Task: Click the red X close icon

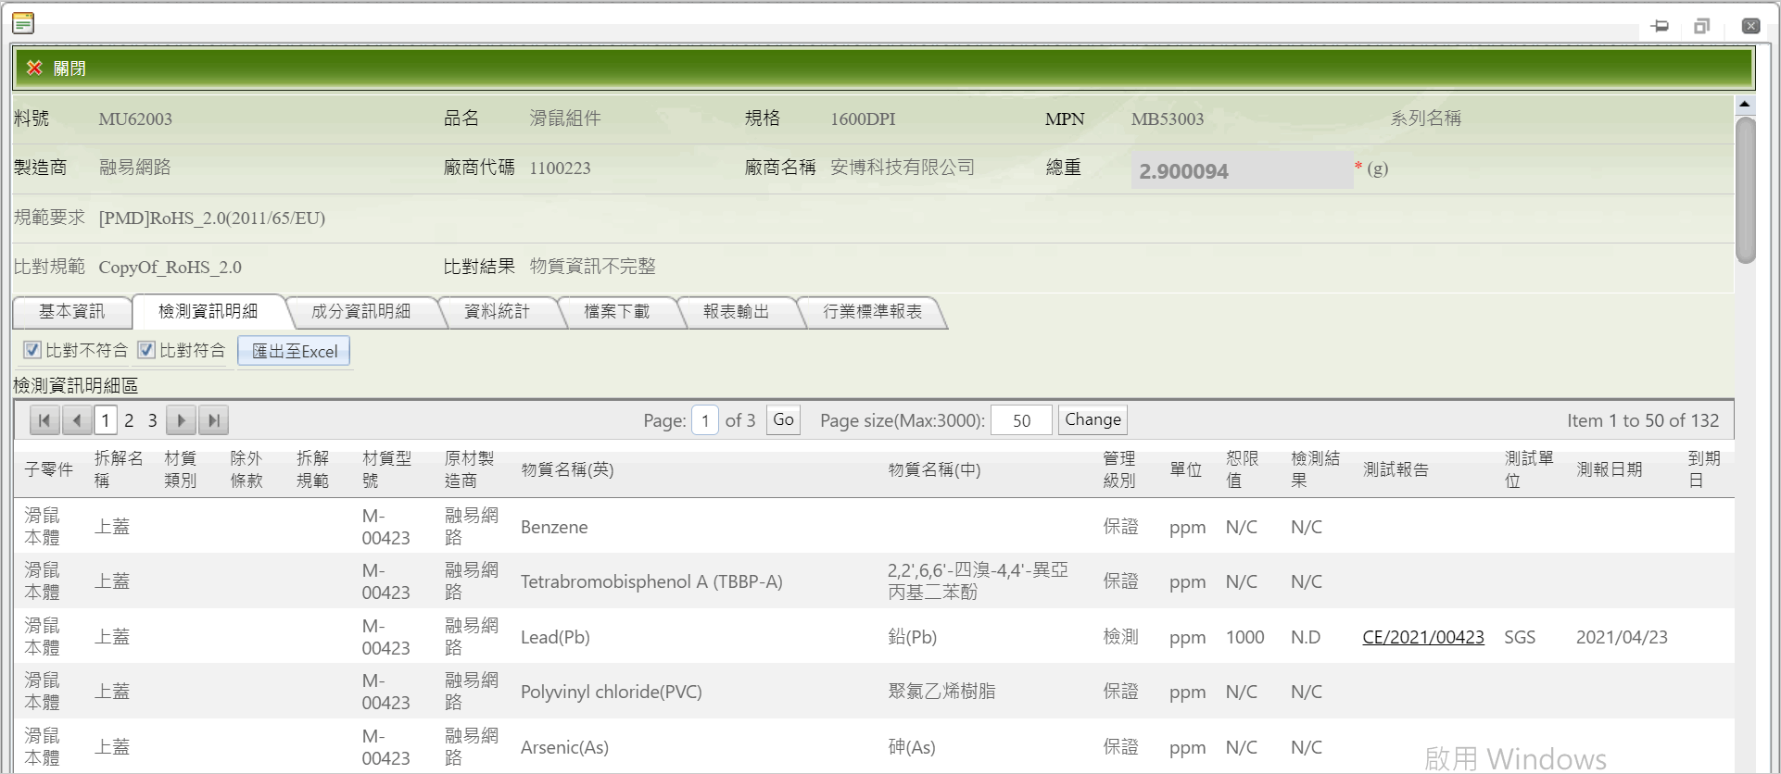Action: pyautogui.click(x=35, y=68)
